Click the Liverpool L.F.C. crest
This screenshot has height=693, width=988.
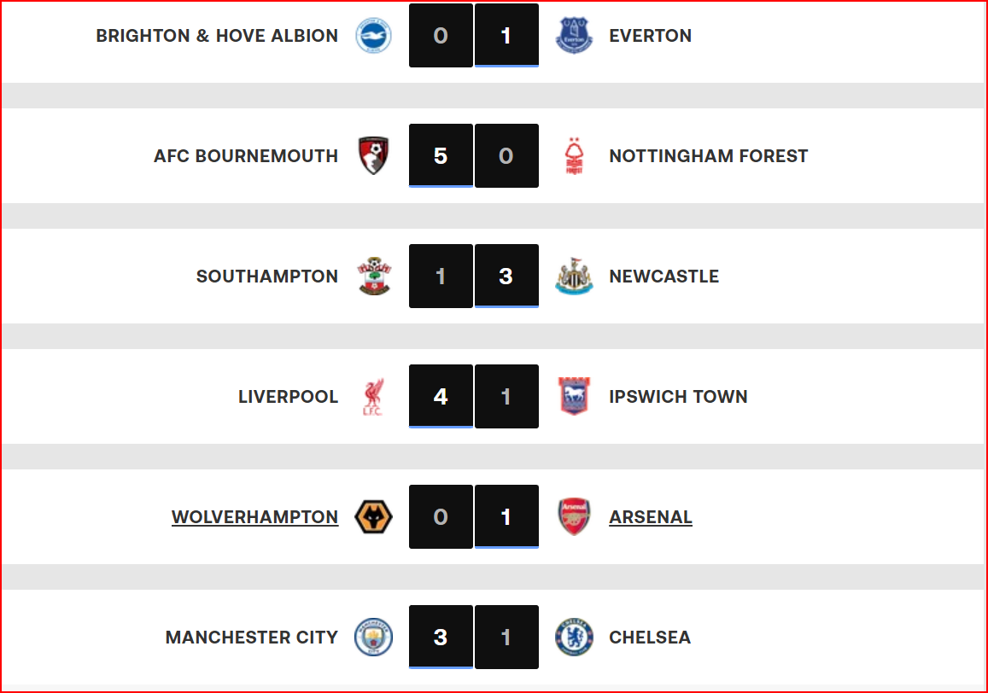pyautogui.click(x=373, y=397)
